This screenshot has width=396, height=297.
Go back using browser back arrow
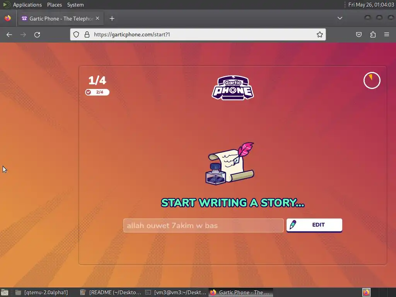(9, 34)
